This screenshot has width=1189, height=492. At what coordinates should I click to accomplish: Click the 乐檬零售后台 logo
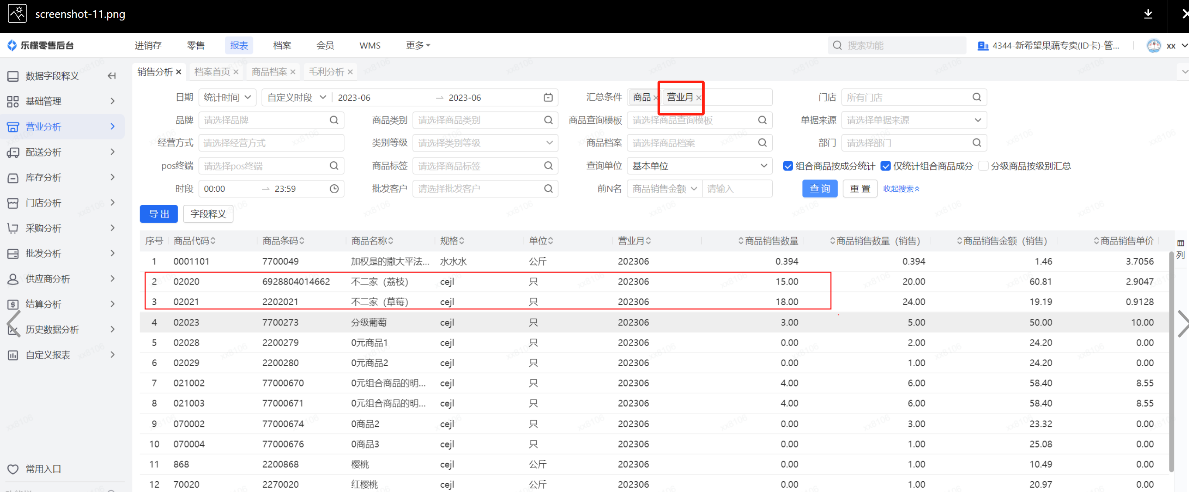point(41,45)
